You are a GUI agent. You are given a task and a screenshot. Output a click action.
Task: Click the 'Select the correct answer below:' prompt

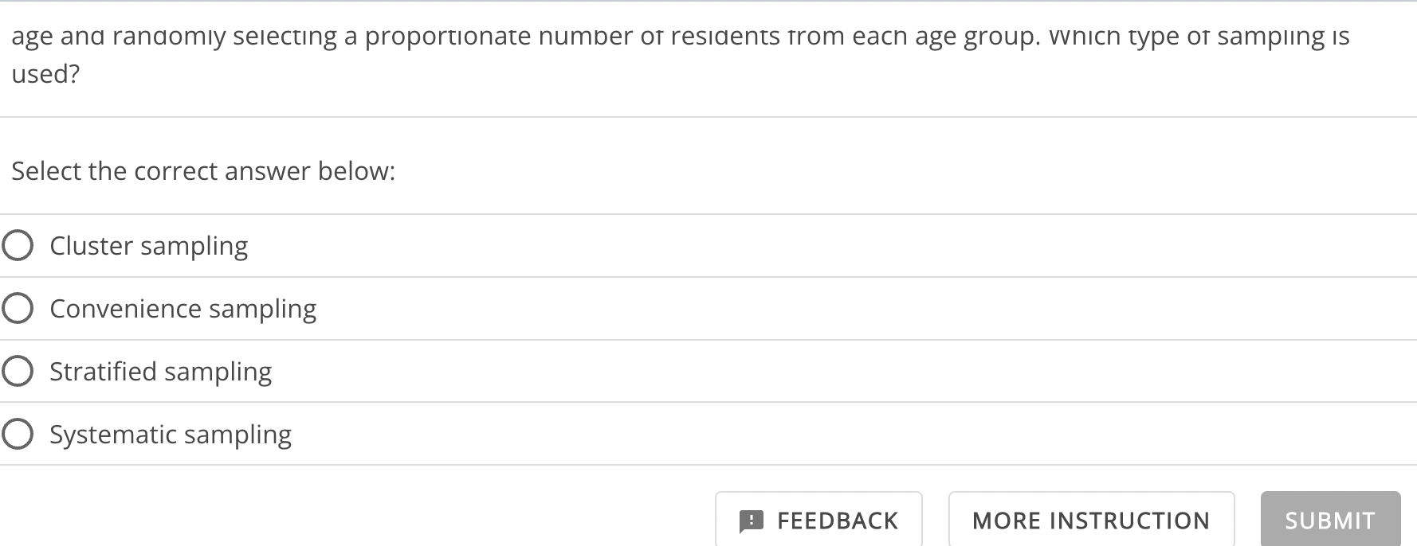pos(203,171)
